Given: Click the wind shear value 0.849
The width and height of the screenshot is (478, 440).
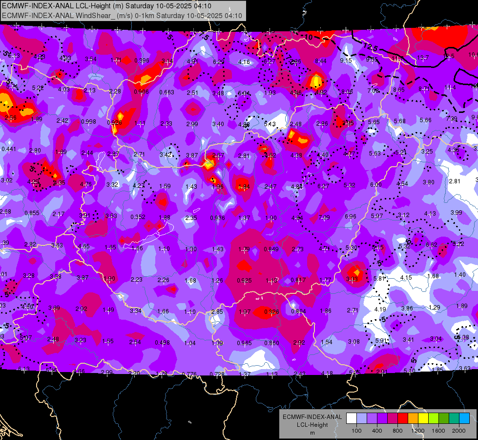Looking at the screenshot, I should [x=271, y=249].
